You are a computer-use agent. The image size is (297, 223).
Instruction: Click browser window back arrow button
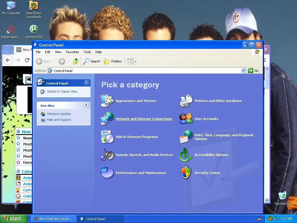coord(8,60)
